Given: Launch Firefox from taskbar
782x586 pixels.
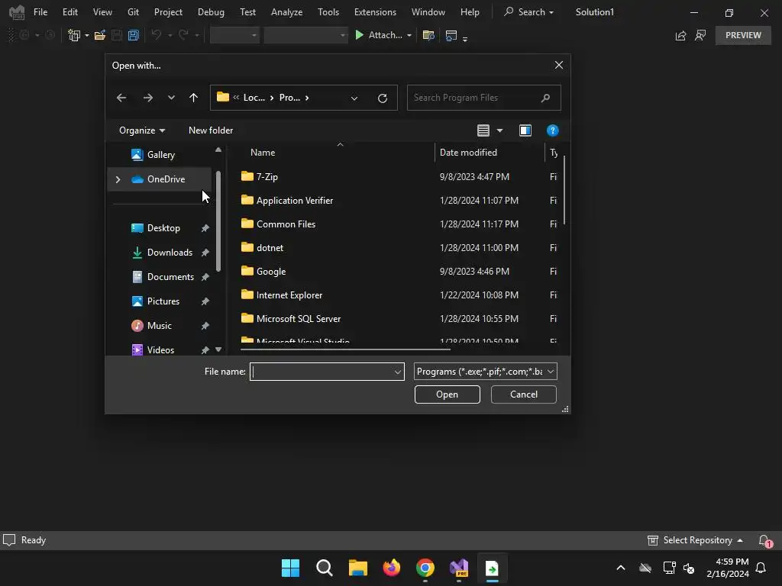Looking at the screenshot, I should pyautogui.click(x=392, y=568).
